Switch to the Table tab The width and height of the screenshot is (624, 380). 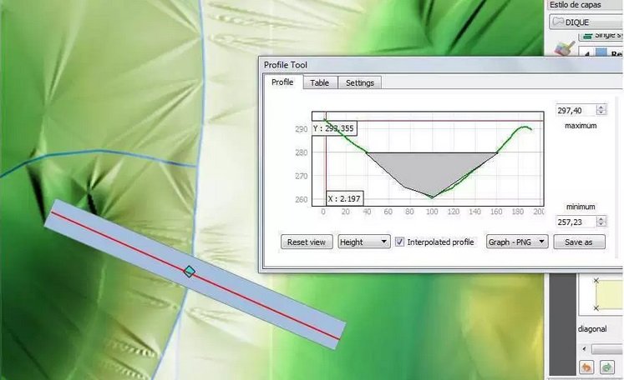319,82
